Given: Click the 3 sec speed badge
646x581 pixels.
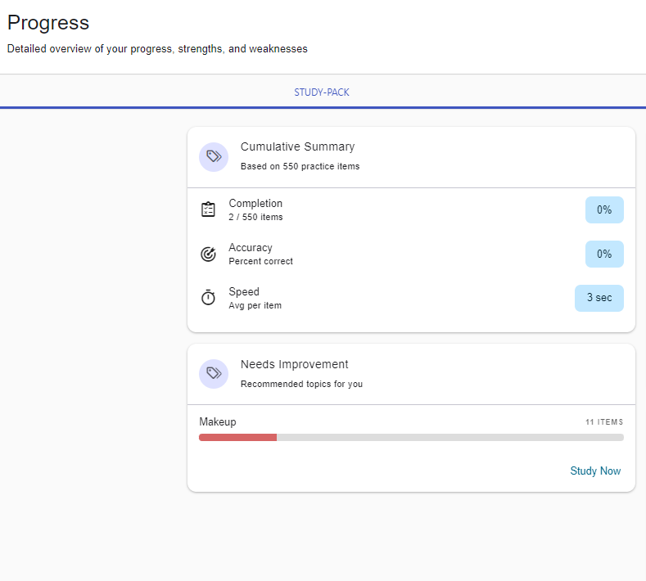Looking at the screenshot, I should point(599,298).
